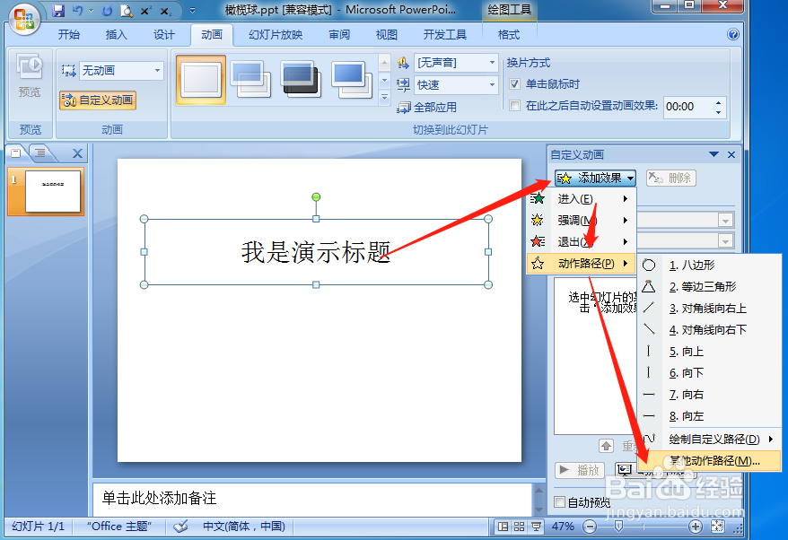Open 绘制自定义路径 draw custom path submenu
The height and width of the screenshot is (540, 788).
(709, 439)
